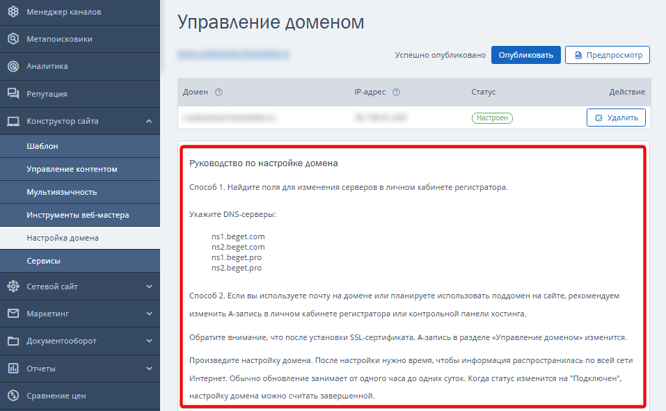This screenshot has width=666, height=411.
Task: Open Управление контентом submenu item
Action: (x=80, y=169)
